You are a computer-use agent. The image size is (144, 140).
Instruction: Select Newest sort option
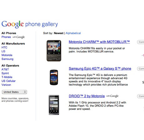click(59, 33)
